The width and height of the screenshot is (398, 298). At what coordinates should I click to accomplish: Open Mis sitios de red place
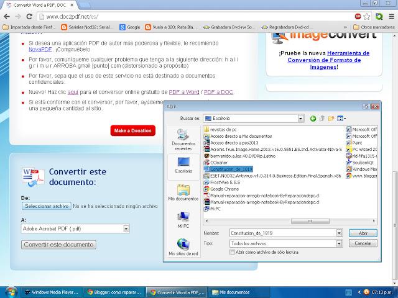point(183,247)
